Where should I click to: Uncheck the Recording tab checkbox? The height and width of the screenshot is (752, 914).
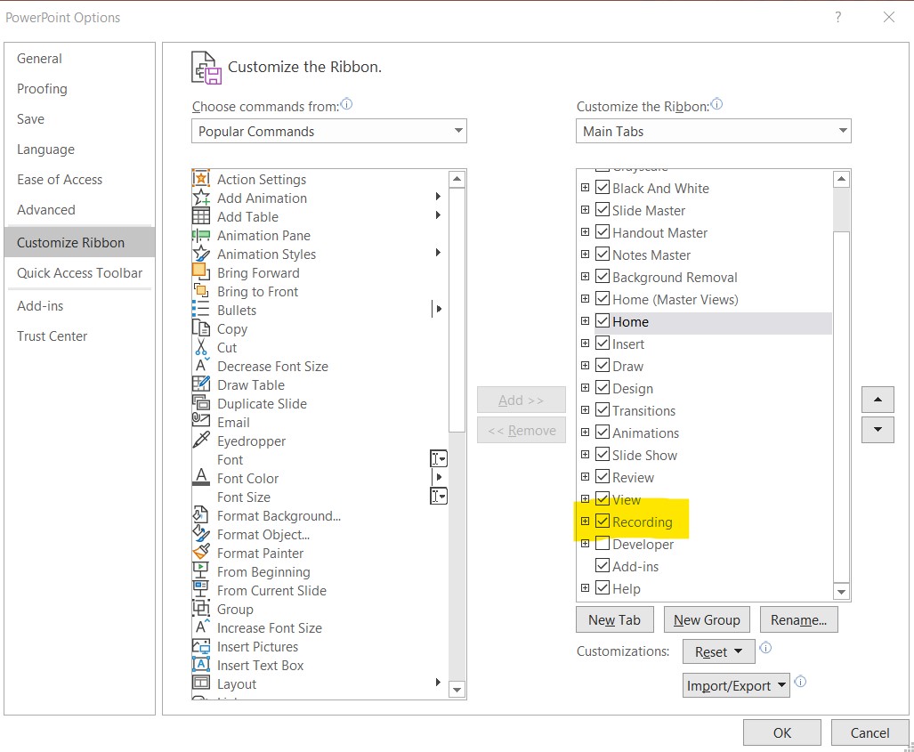coord(603,522)
